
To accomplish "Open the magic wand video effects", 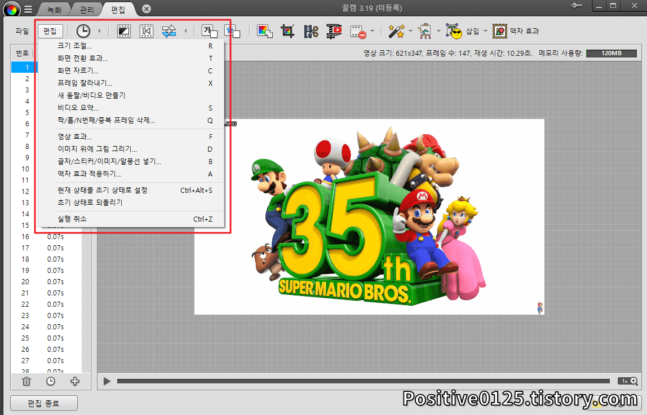I will pos(396,31).
